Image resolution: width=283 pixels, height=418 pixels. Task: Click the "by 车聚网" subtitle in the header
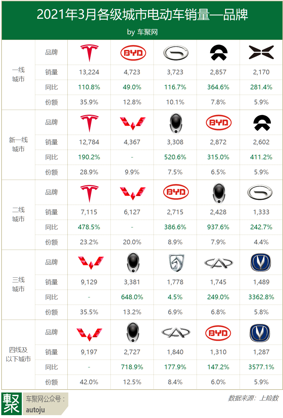tap(142, 32)
